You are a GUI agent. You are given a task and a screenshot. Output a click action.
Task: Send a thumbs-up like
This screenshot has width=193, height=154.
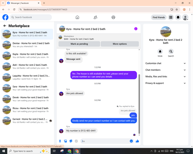tap(137, 141)
